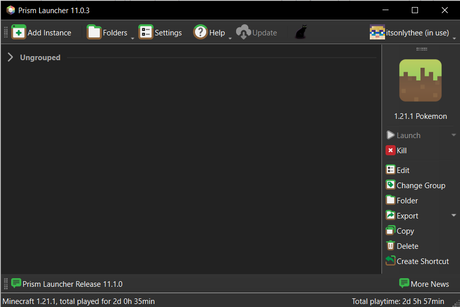Open the Launch options dropdown arrow
Image resolution: width=460 pixels, height=307 pixels.
click(x=453, y=135)
